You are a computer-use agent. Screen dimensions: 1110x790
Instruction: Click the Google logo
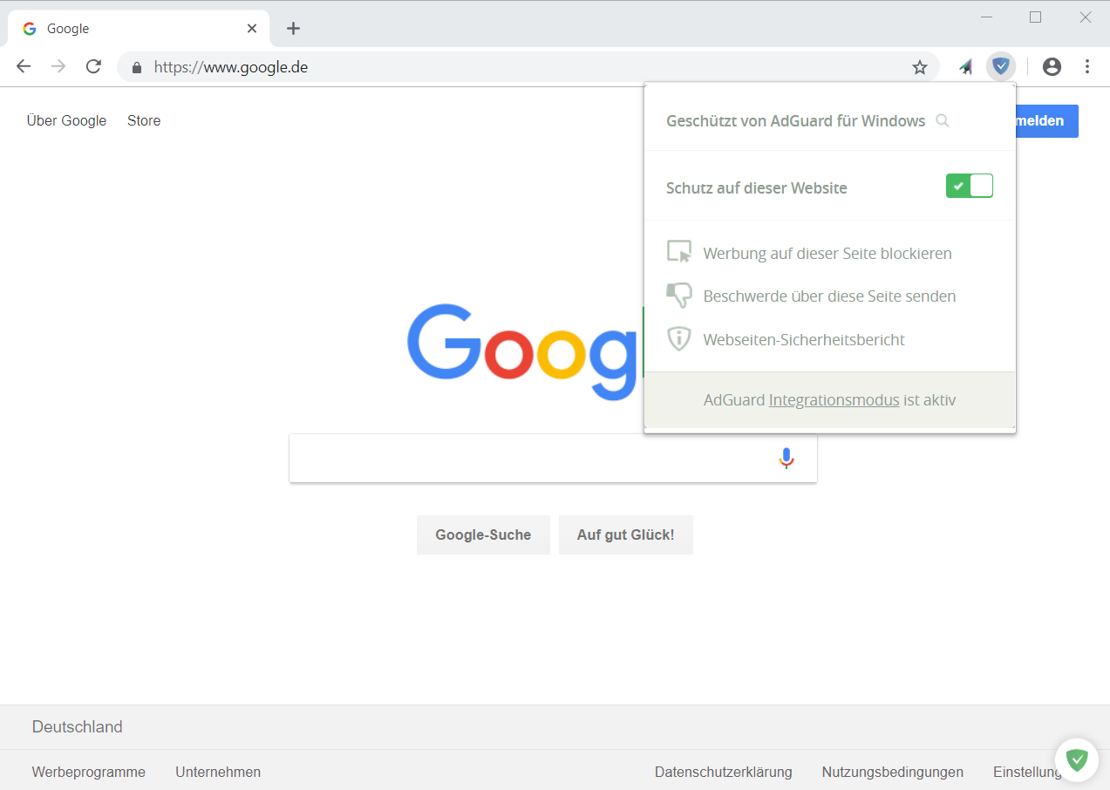(x=525, y=351)
